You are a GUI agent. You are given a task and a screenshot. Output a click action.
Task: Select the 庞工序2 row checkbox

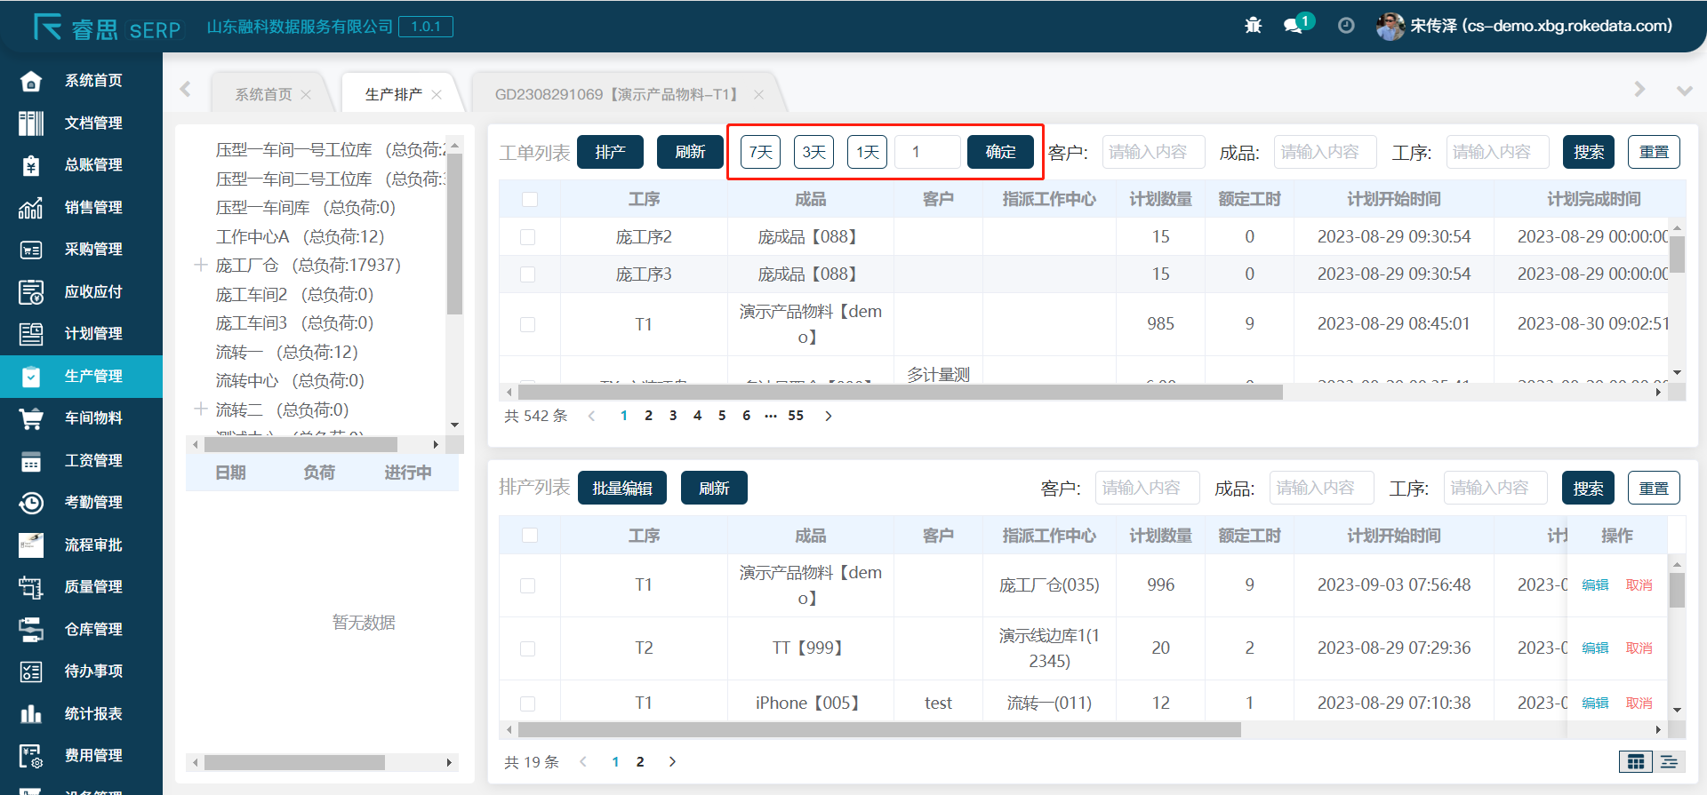[x=528, y=237]
